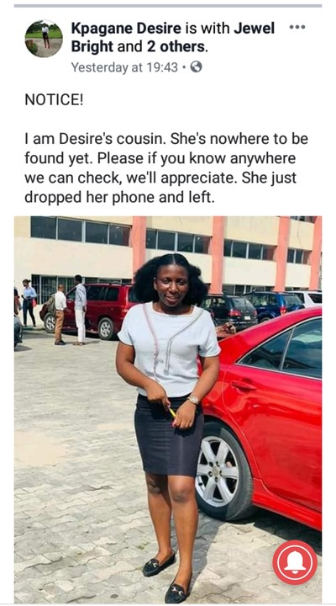Viewport: 336px width, 606px height.
Task: Open the Kpagane Desire profile name link
Action: click(126, 29)
